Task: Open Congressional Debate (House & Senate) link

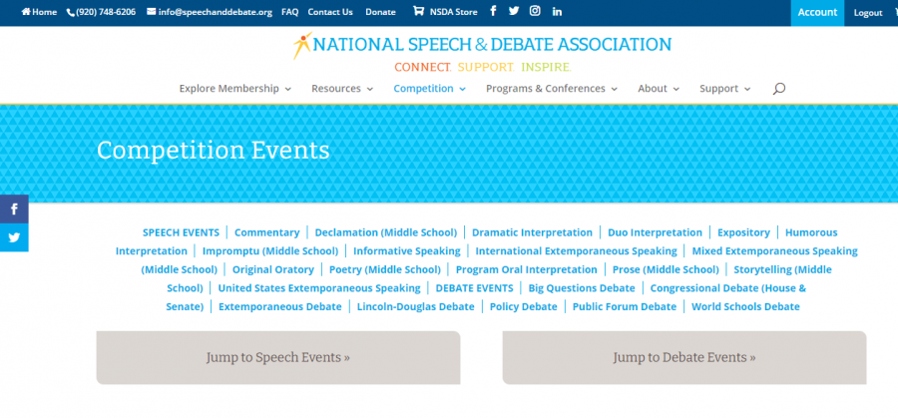Action: (728, 288)
